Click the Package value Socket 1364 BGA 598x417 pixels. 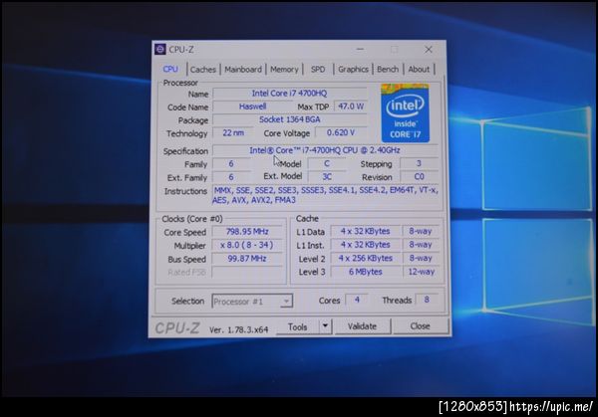289,119
